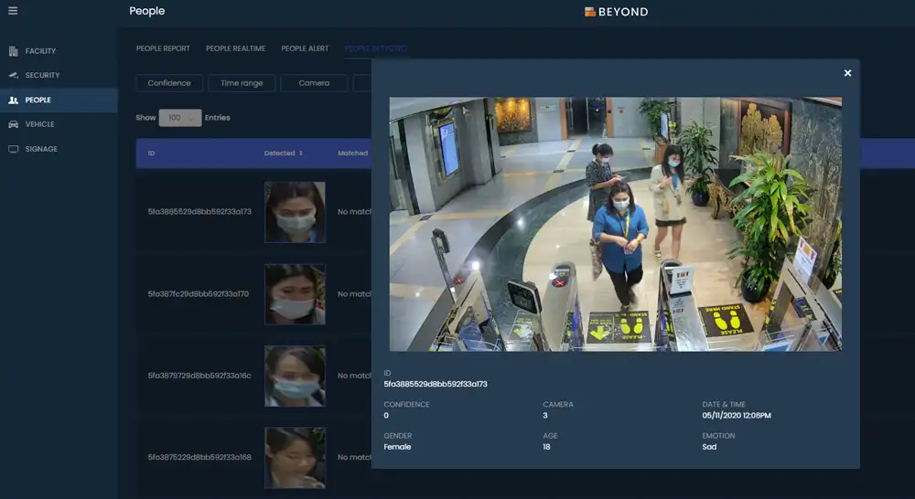The height and width of the screenshot is (499, 915).
Task: Expand the Time range filter
Action: click(242, 83)
